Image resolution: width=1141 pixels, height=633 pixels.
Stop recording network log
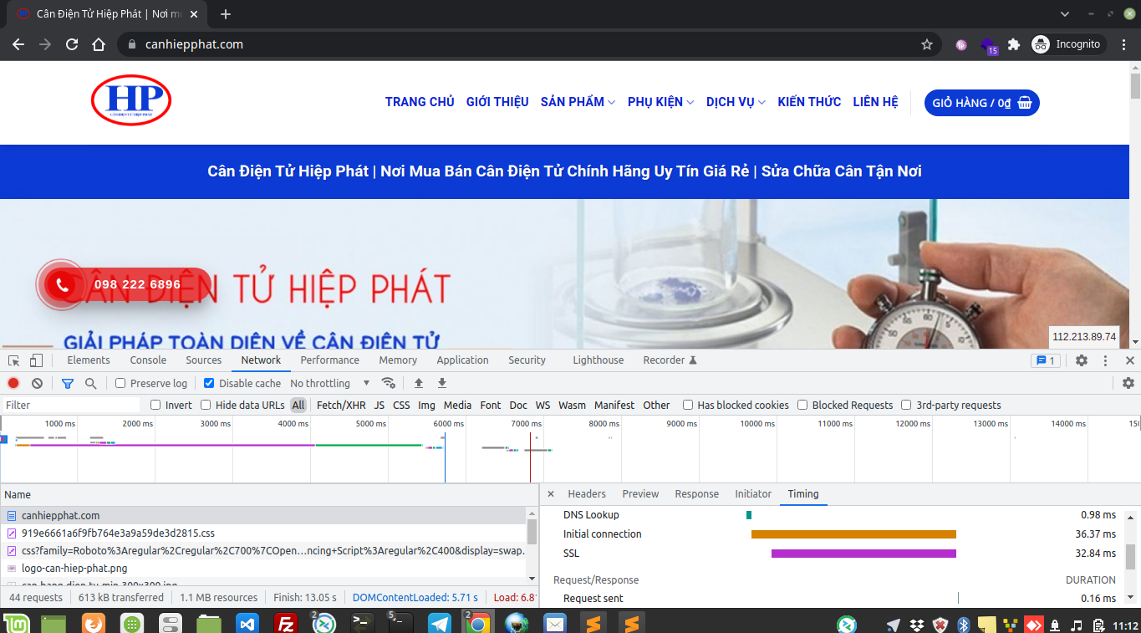coord(13,383)
